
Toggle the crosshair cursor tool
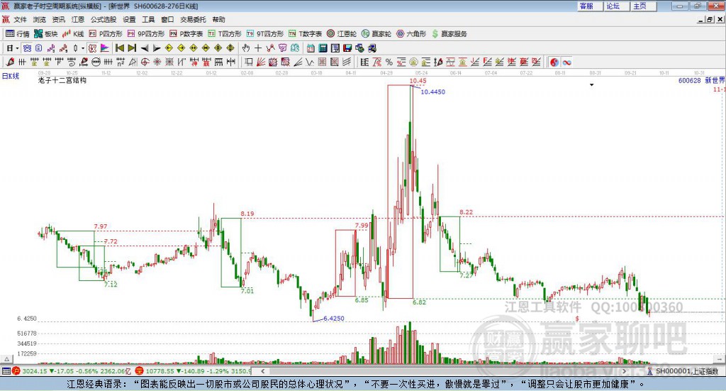258,48
